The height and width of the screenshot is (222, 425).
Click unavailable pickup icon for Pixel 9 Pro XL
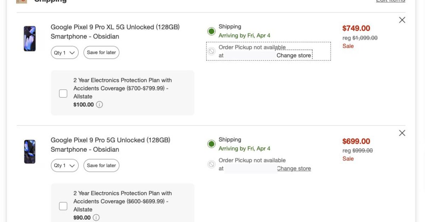coord(211,51)
